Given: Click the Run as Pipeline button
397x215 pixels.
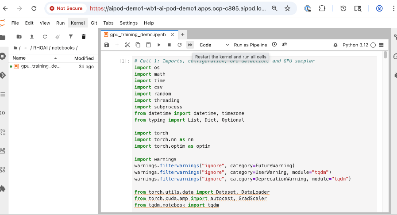Looking at the screenshot, I should click(x=250, y=45).
